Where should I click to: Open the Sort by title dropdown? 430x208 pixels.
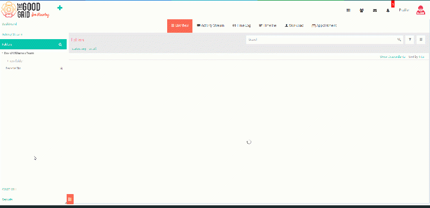416,57
